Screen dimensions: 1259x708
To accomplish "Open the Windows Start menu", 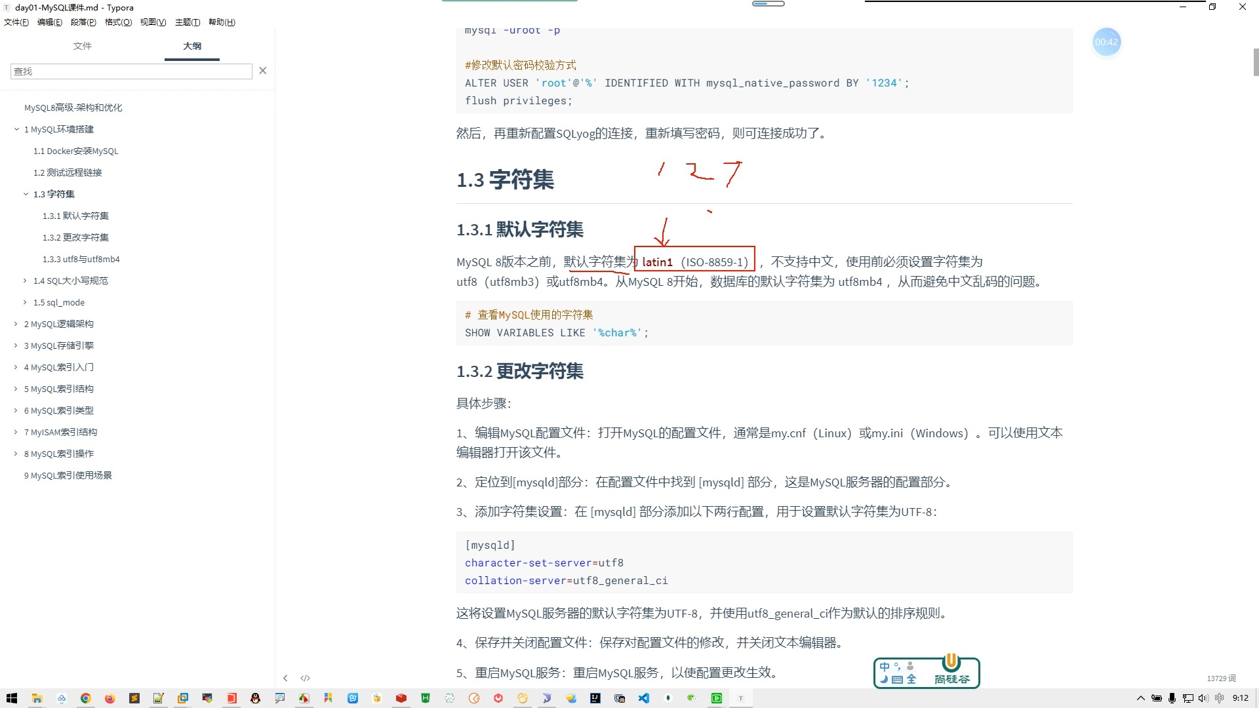I will [x=12, y=698].
